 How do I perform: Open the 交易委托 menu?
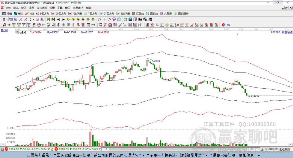pyautogui.click(x=78, y=8)
